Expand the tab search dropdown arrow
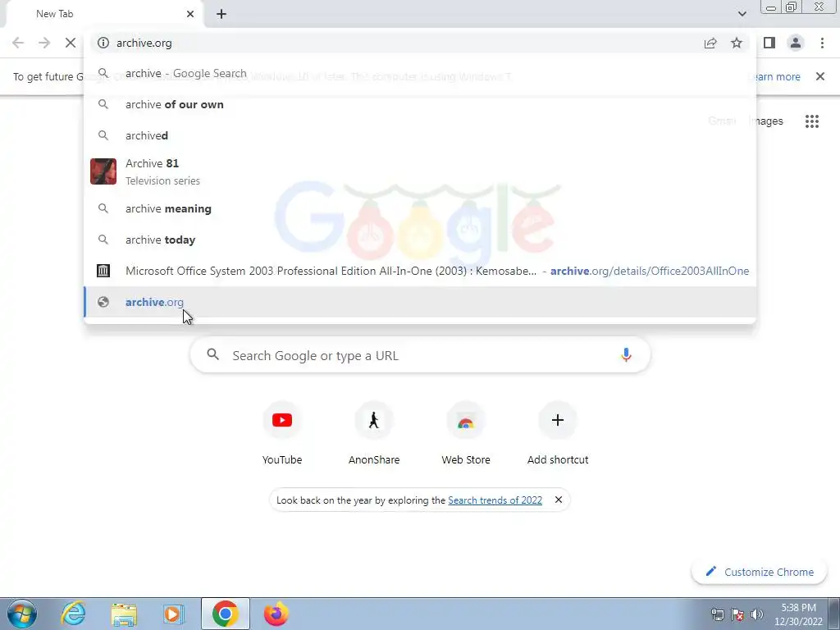Image resolution: width=840 pixels, height=630 pixels. click(742, 14)
